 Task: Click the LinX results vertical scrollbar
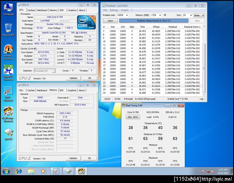point(204,61)
